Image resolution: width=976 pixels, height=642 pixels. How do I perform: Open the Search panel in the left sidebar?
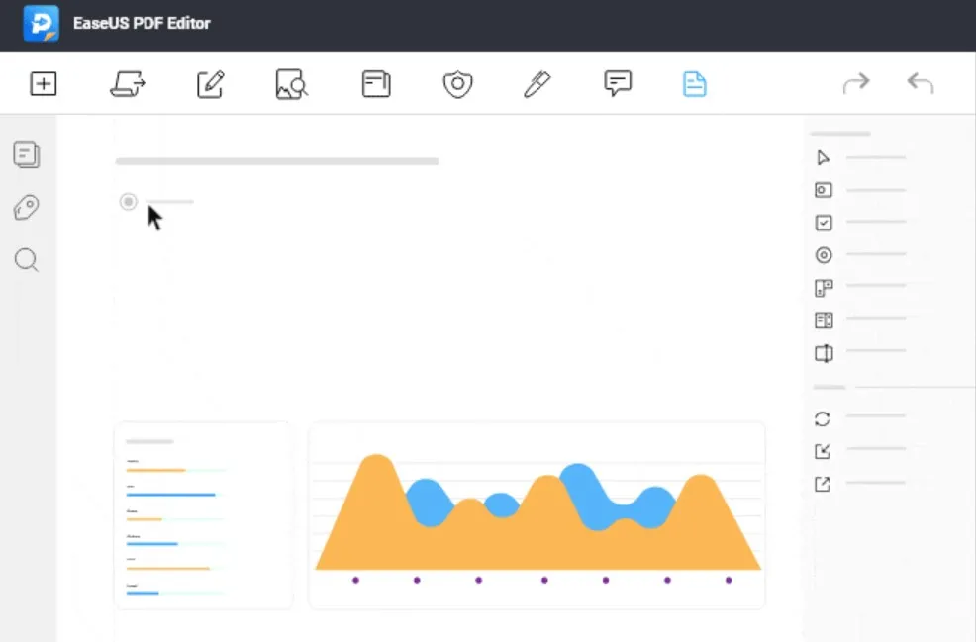pyautogui.click(x=26, y=260)
